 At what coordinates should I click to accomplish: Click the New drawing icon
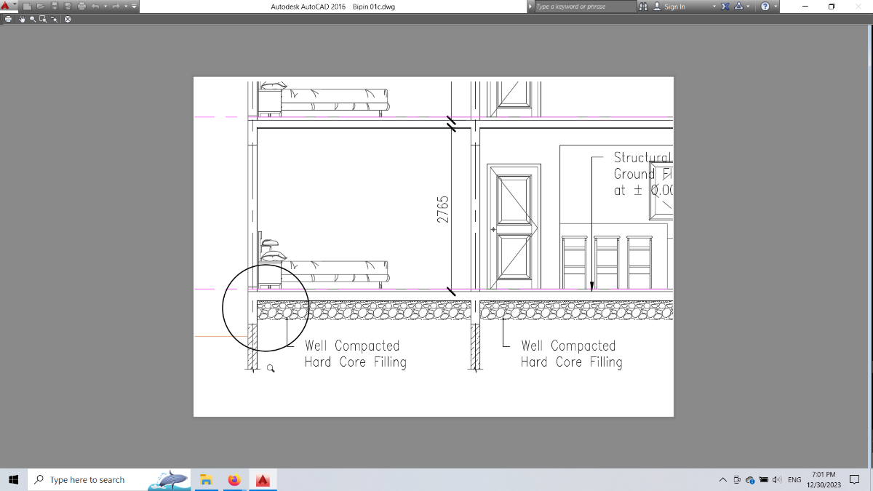[x=27, y=7]
